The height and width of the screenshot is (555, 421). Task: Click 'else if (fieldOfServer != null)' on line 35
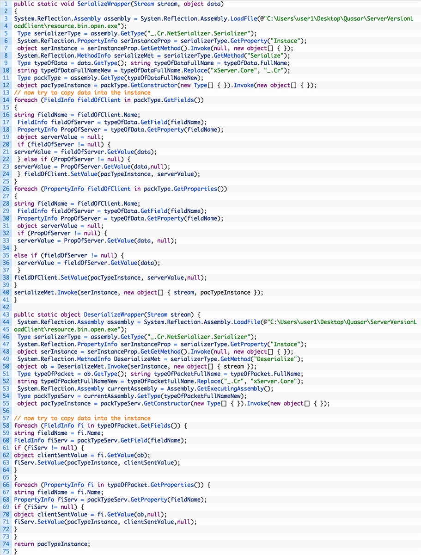(66, 255)
